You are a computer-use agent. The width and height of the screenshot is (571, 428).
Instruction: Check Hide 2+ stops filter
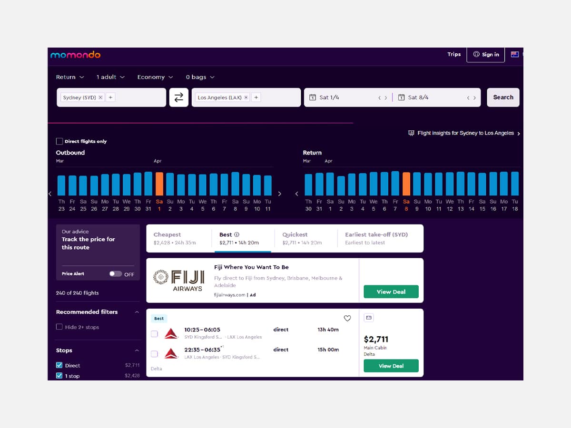click(x=59, y=327)
